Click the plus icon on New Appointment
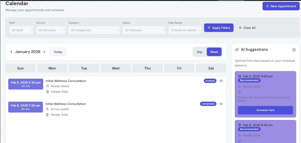Viewport: 301px width, 143px height. click(267, 6)
